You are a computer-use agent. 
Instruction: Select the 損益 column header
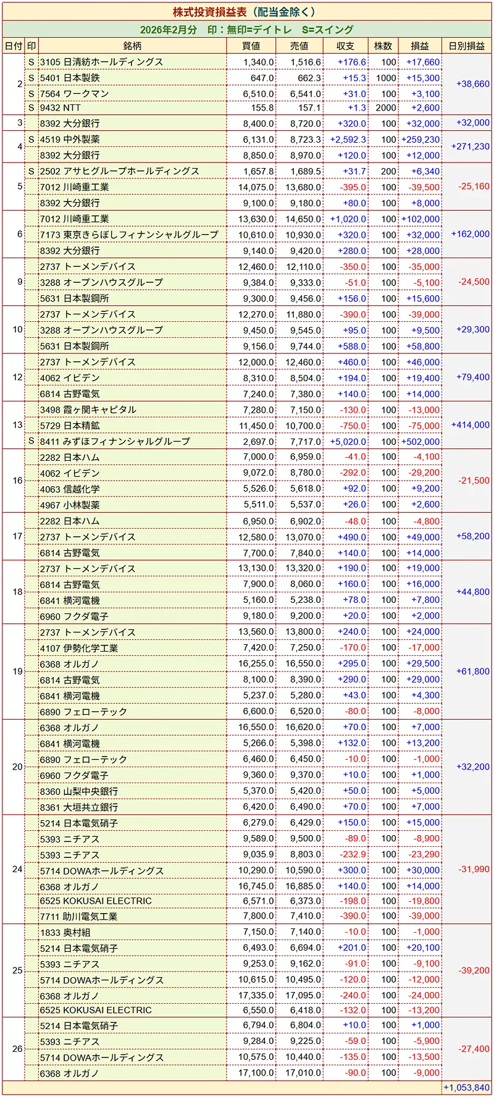click(420, 46)
